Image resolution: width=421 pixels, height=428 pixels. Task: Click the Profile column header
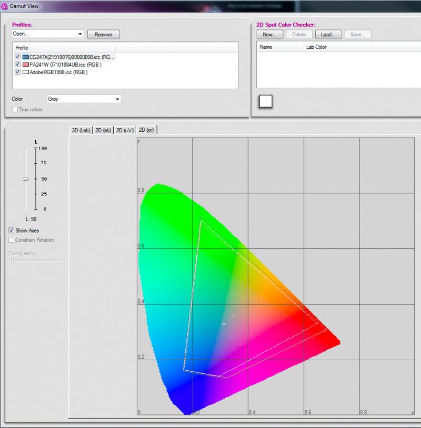coord(64,48)
